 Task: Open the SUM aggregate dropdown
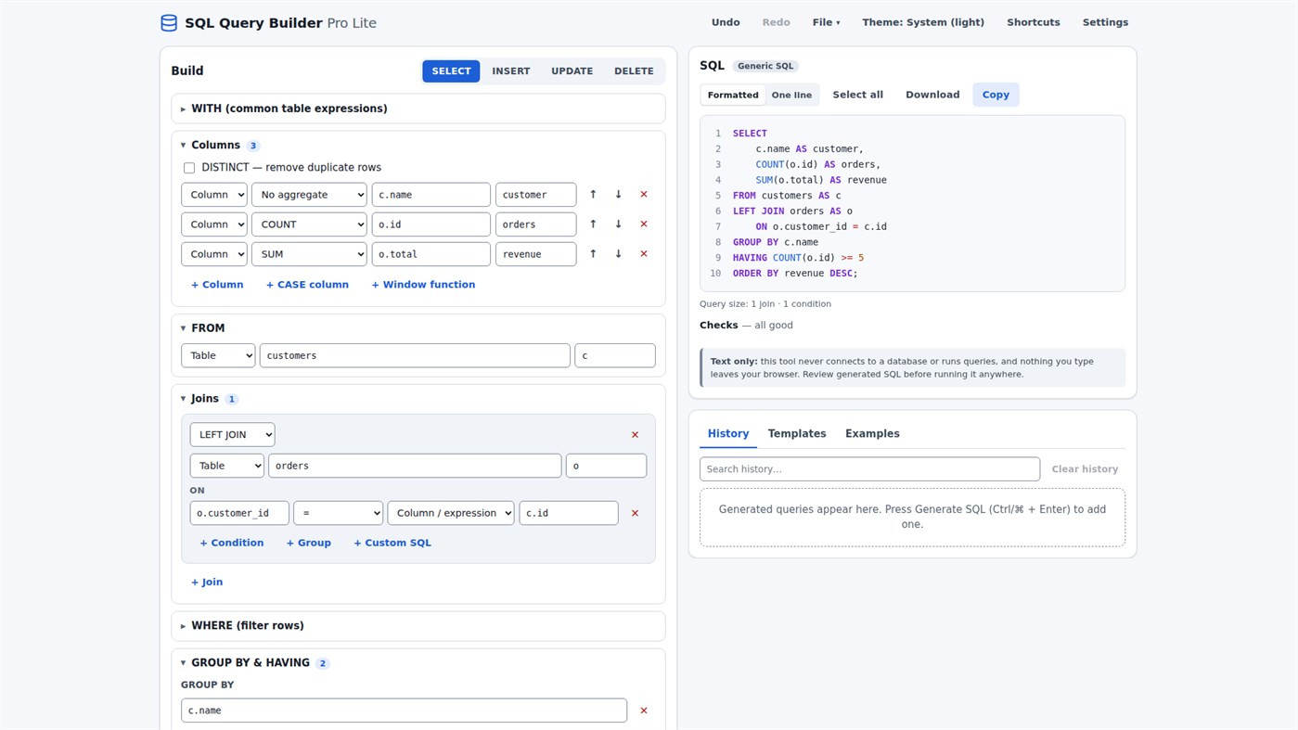click(x=309, y=254)
